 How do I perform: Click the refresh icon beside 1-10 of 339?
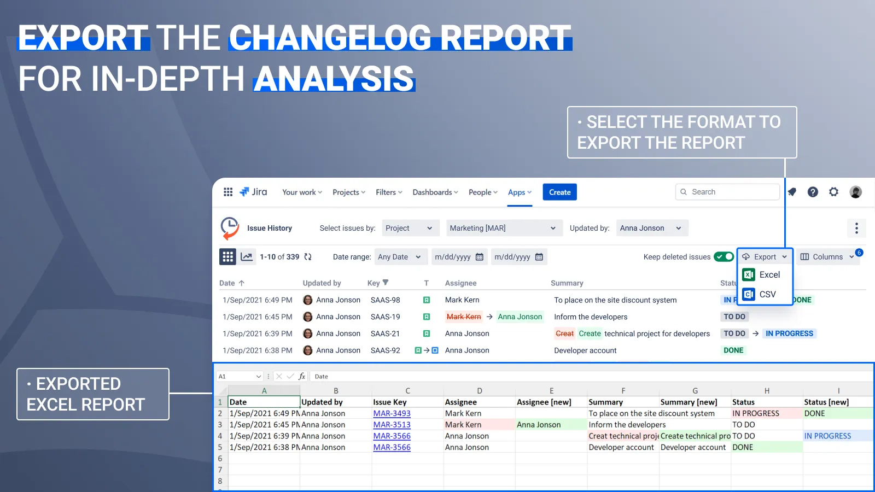pos(308,257)
